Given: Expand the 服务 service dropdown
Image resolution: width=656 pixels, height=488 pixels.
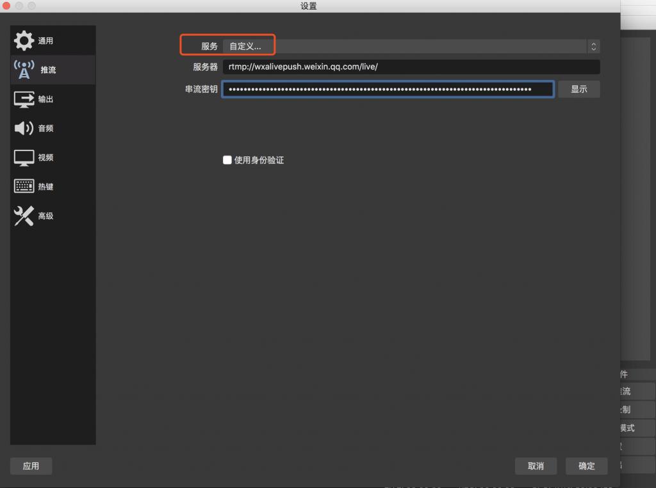Looking at the screenshot, I should point(411,46).
